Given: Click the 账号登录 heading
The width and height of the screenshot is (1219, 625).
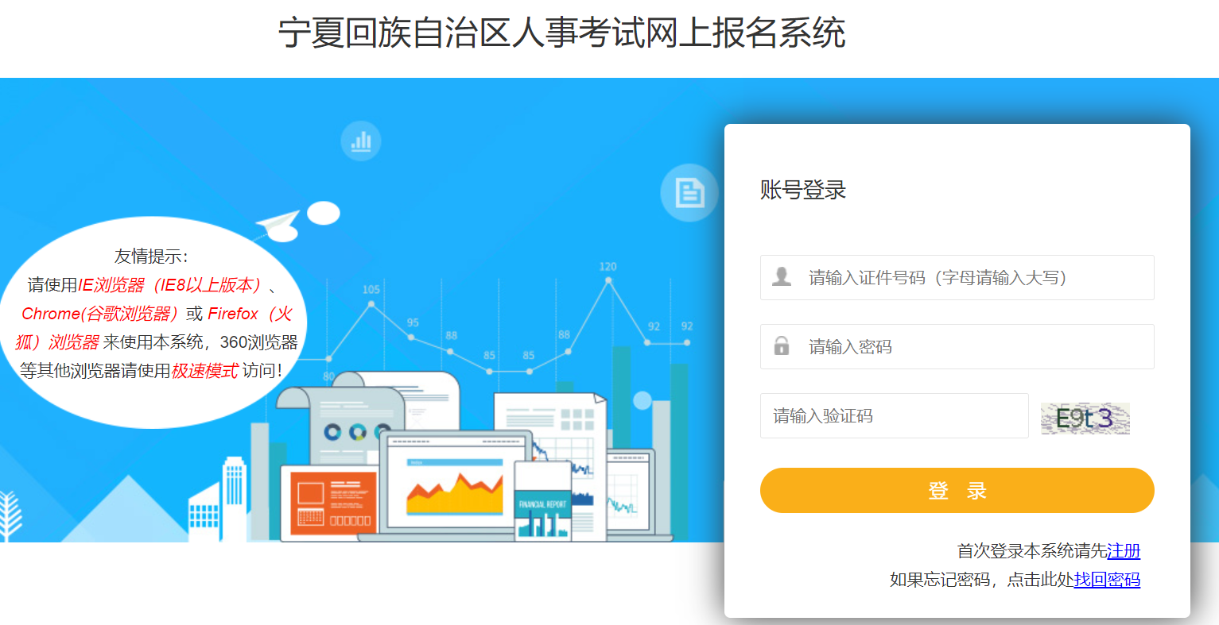Looking at the screenshot, I should point(803,190).
